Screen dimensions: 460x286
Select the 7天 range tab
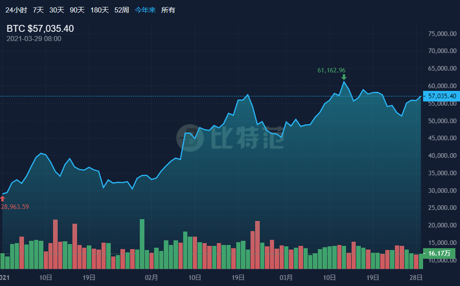tap(38, 10)
